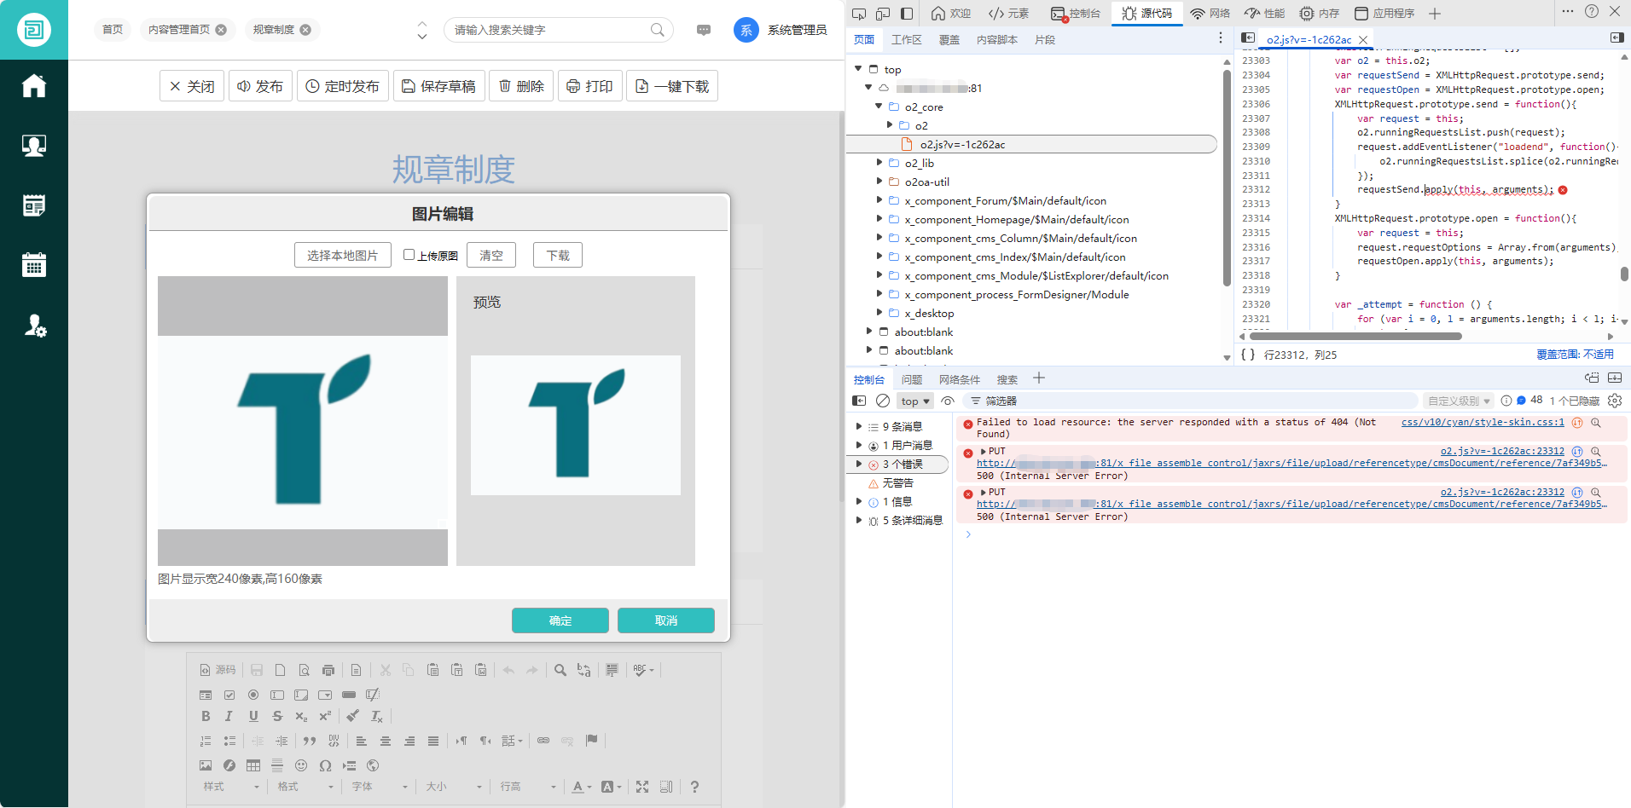Image resolution: width=1631 pixels, height=808 pixels.
Task: Click the device emulation toggle icon in DevTools
Action: (883, 13)
